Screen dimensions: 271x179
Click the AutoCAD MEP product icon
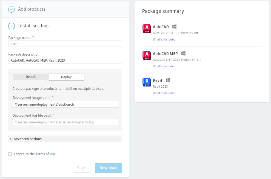pos(146,55)
